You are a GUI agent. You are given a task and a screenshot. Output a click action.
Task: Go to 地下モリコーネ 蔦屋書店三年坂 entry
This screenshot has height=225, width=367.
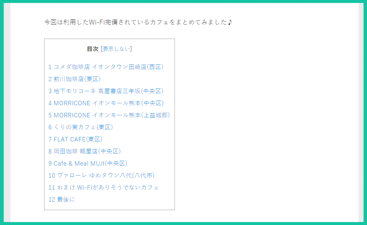point(106,91)
